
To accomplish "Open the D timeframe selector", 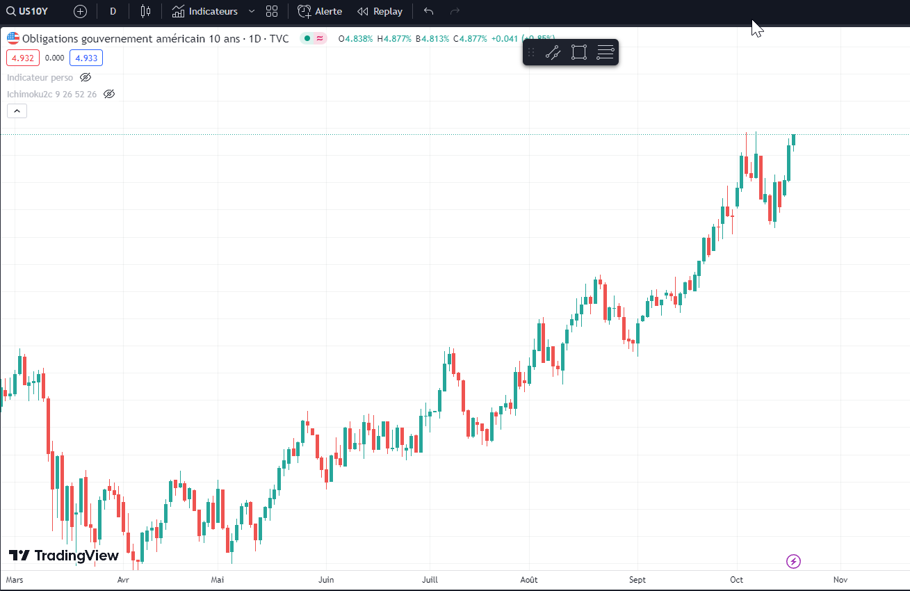I will pyautogui.click(x=113, y=11).
